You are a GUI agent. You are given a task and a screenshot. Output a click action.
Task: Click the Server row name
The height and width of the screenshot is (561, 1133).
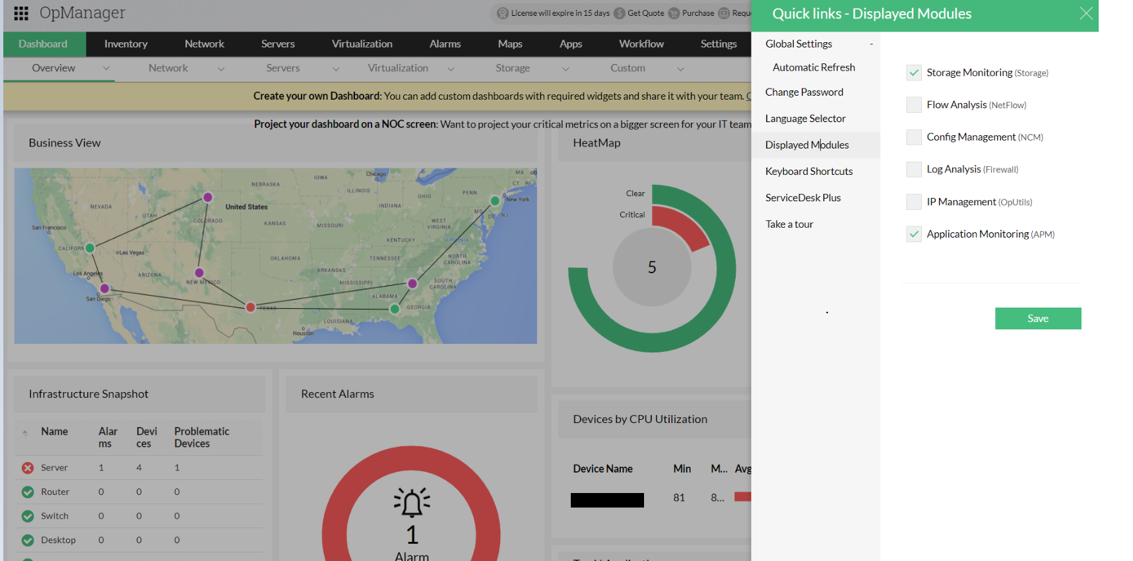pyautogui.click(x=54, y=468)
